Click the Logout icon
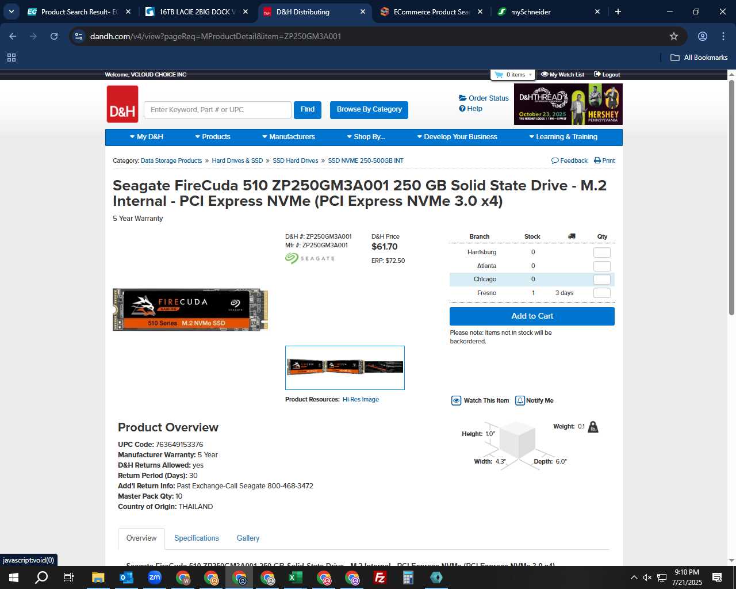The height and width of the screenshot is (589, 736). pos(597,74)
